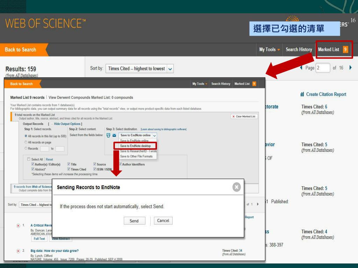Screen dimensions: 358x268
Task: Click the email envelope icon in Step 3
Action: [x=114, y=135]
